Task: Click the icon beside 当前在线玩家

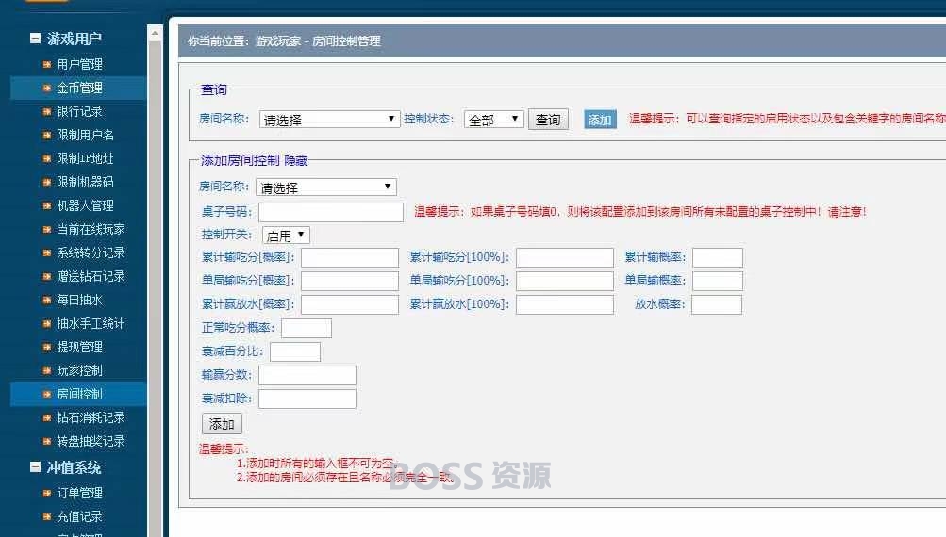Action: 47,229
